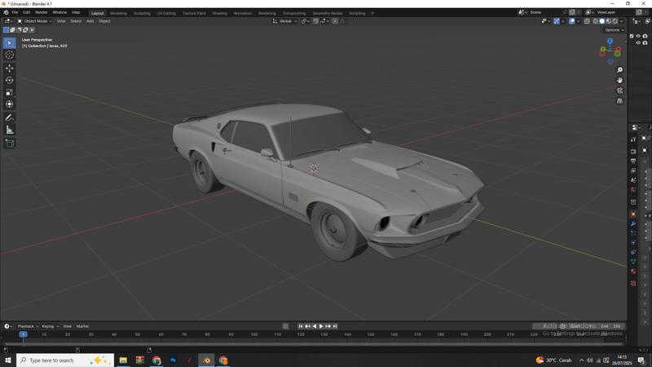The image size is (652, 367).
Task: Switch to the Modeling workspace tab
Action: pyautogui.click(x=118, y=13)
